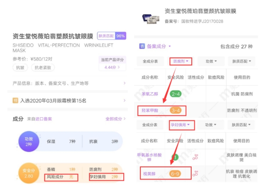267x185 pixels.
Task: Open the product thumbnail image of eye mask
Action: point(151,19)
